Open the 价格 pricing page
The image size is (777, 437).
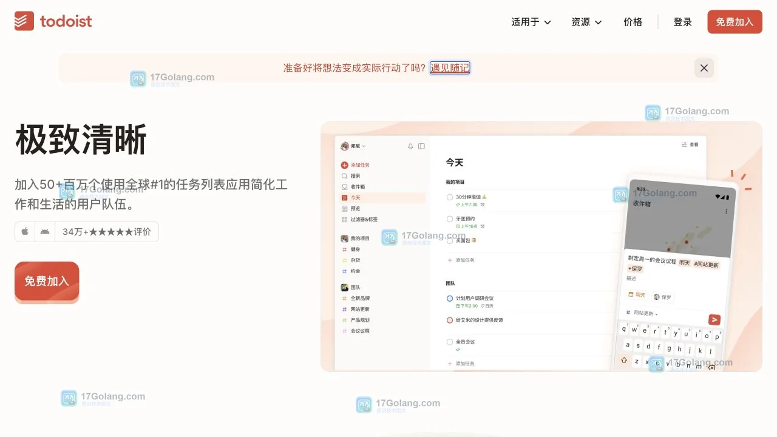tap(633, 22)
